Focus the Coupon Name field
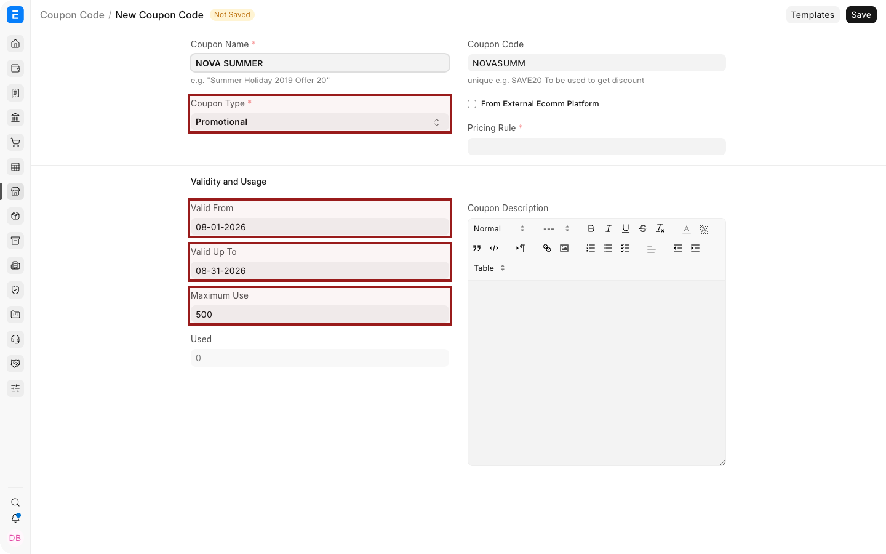This screenshot has height=554, width=886. tap(320, 63)
